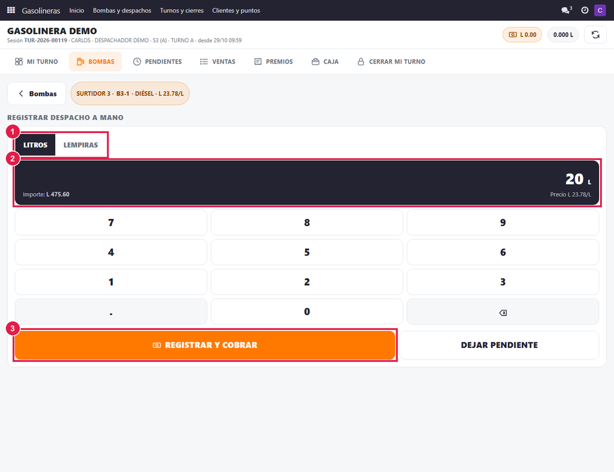Tap the 0 key on keypad

tap(307, 312)
